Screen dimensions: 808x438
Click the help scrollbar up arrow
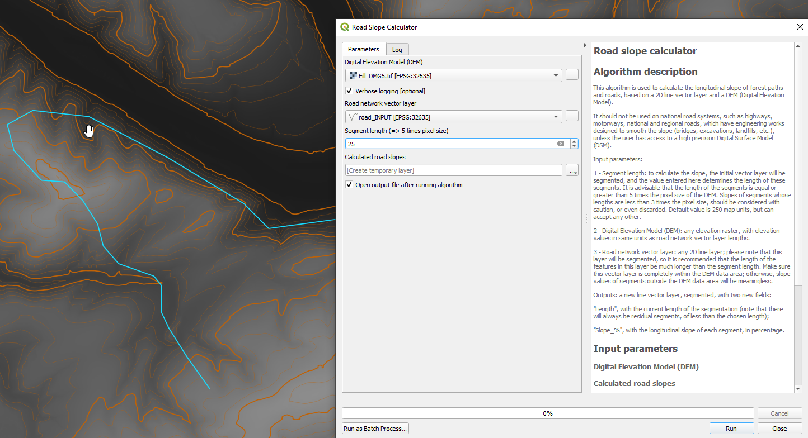point(798,47)
